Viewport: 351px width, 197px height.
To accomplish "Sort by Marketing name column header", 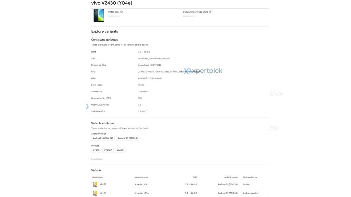I will 141,177.
